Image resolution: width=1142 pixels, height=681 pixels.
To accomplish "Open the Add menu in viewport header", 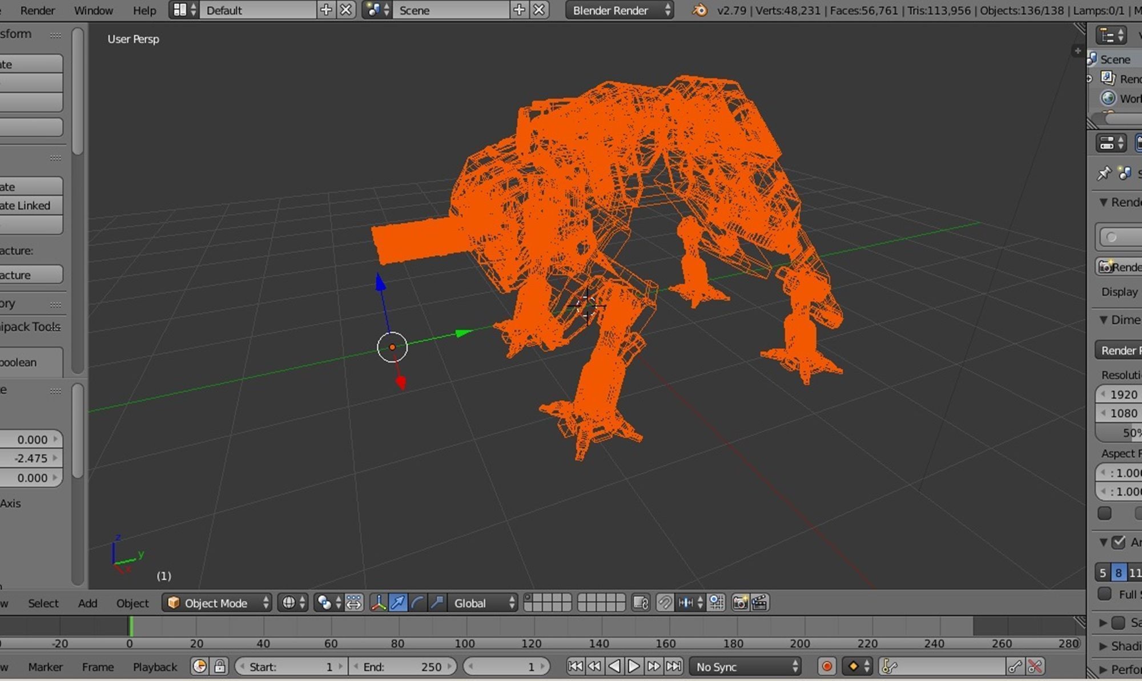I will [x=87, y=603].
